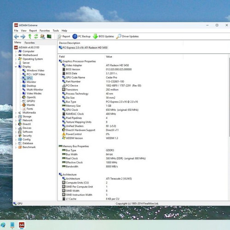Select the Memory Bus Properties group header
The width and height of the screenshot is (230, 230).
[74, 146]
